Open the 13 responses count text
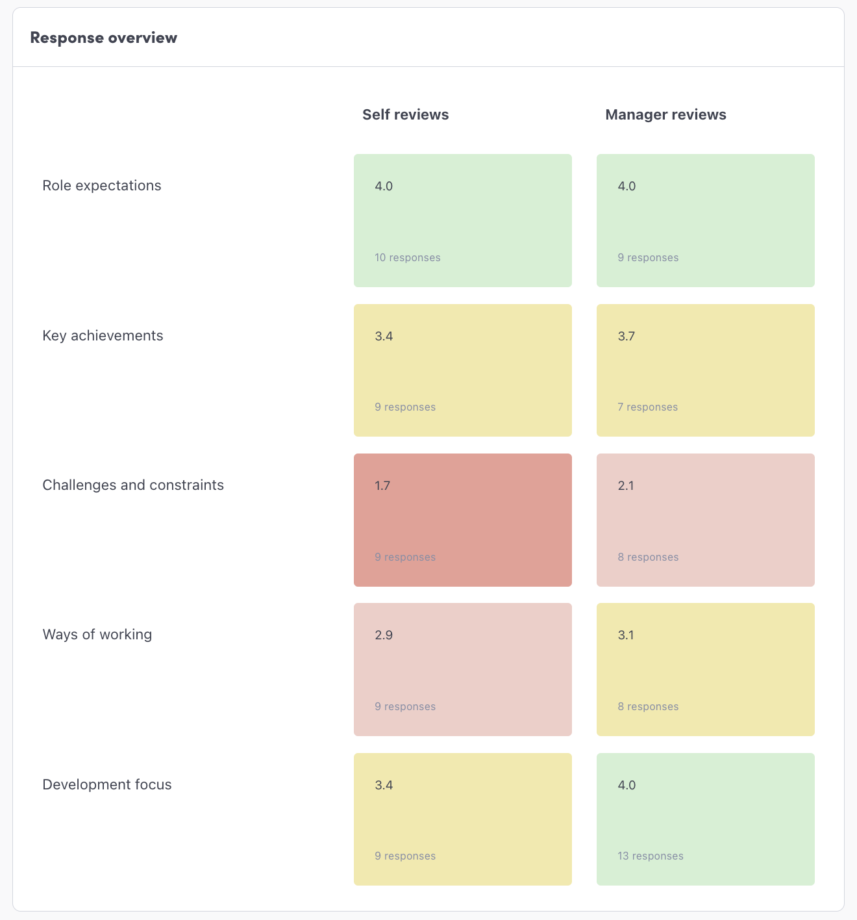 (x=651, y=856)
